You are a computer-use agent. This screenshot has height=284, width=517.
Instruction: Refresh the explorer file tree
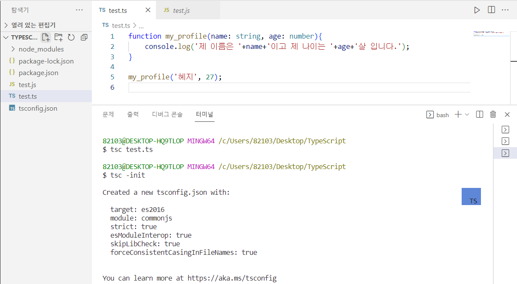[x=71, y=37]
